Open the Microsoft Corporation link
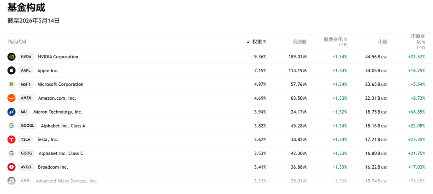The width and height of the screenshot is (433, 194). [60, 85]
